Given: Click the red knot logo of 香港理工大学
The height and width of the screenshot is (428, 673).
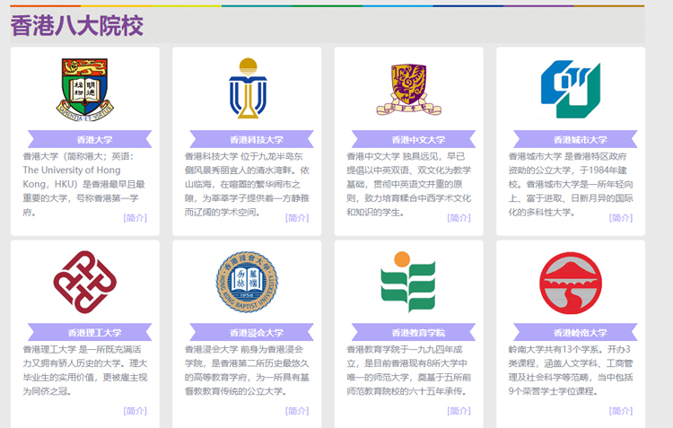Looking at the screenshot, I should [x=85, y=282].
